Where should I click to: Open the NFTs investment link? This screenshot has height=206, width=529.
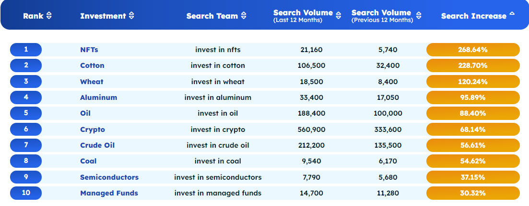(89, 50)
